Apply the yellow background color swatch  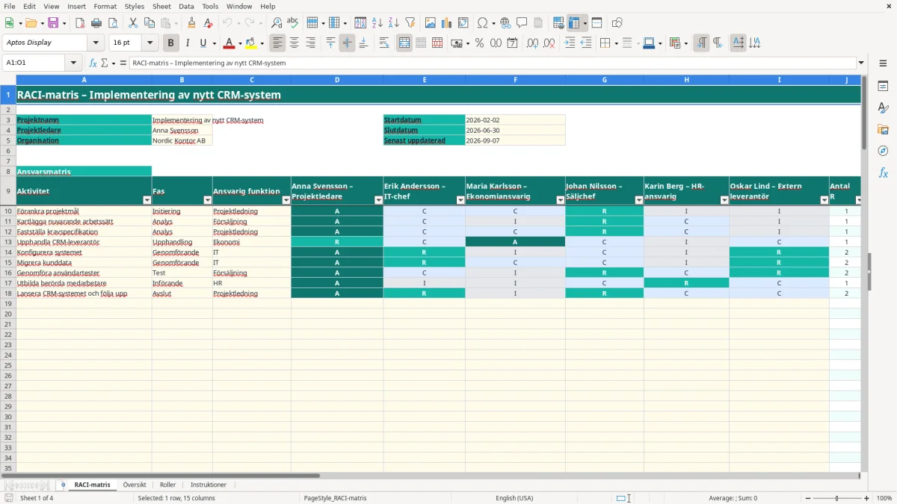[250, 43]
